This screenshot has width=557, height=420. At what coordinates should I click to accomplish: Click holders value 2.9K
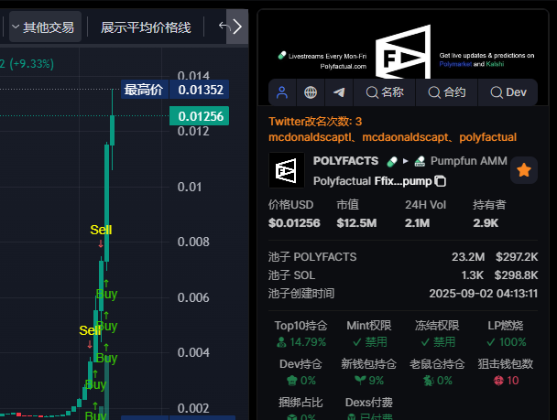pyautogui.click(x=486, y=223)
